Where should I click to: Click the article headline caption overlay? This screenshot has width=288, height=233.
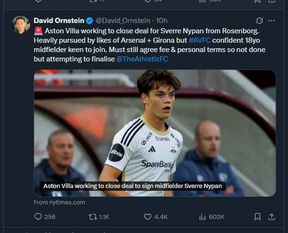pyautogui.click(x=132, y=186)
